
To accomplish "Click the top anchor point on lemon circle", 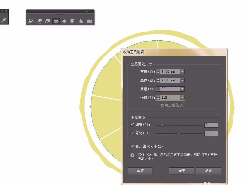I will (157, 40).
